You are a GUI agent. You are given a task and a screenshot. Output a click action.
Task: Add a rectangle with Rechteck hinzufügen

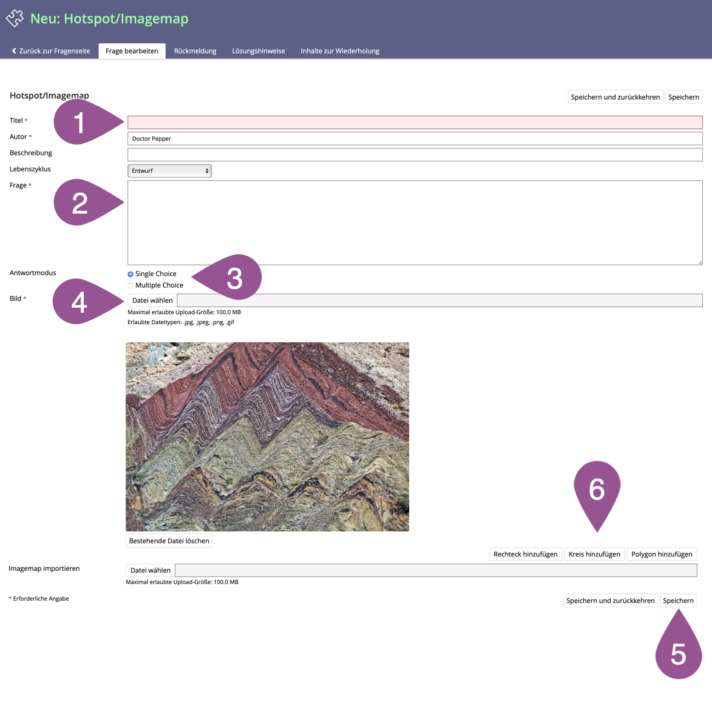coord(525,554)
